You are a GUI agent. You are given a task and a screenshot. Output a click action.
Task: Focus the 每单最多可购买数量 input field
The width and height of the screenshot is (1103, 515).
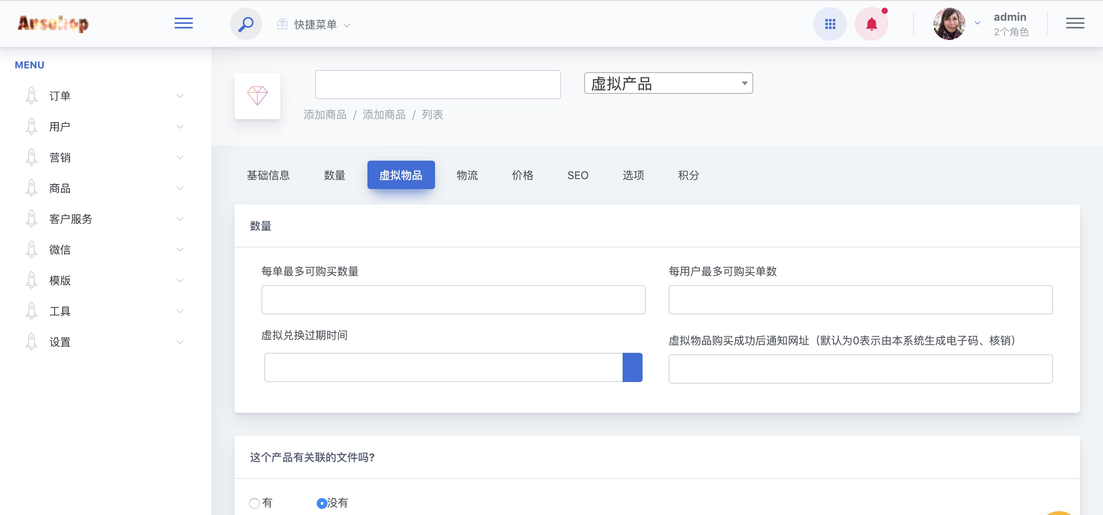tap(453, 300)
